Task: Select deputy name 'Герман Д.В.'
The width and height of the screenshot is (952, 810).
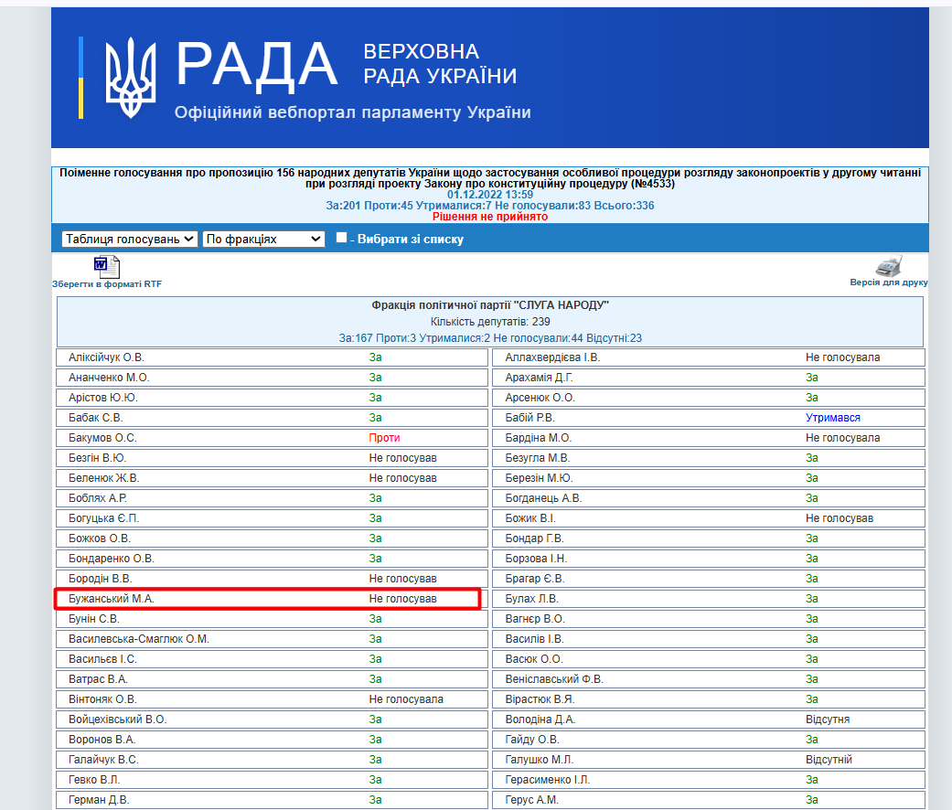Action: (x=99, y=800)
